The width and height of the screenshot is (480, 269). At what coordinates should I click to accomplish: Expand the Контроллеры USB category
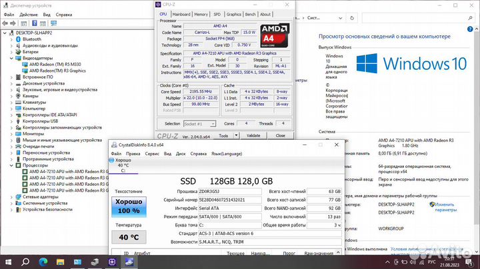[x=11, y=121]
